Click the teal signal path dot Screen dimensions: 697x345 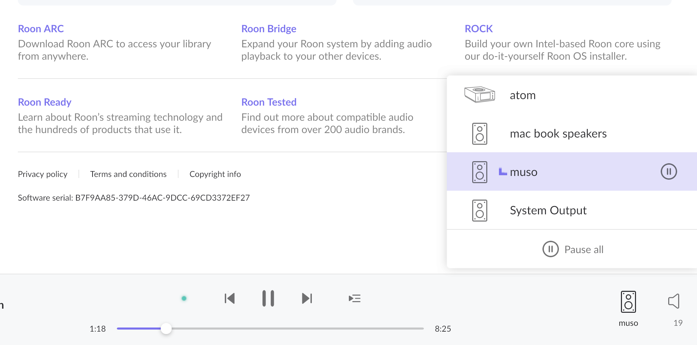click(184, 298)
